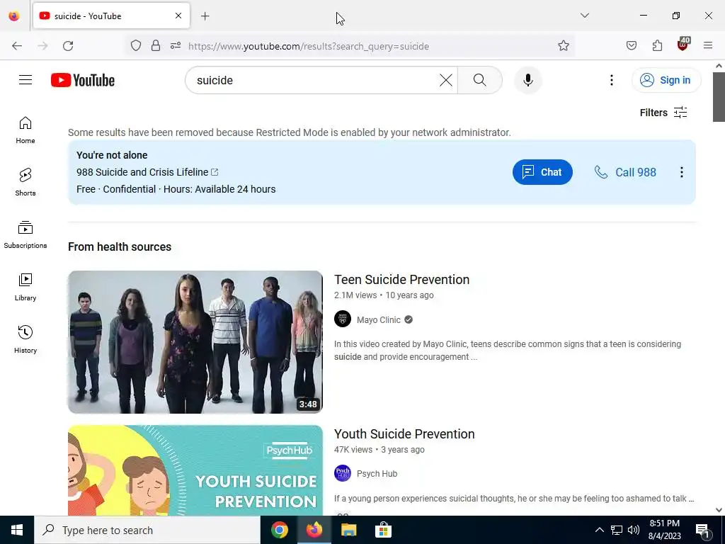Image resolution: width=725 pixels, height=544 pixels.
Task: Click the Mayo Clinic channel avatar
Action: pyautogui.click(x=343, y=319)
